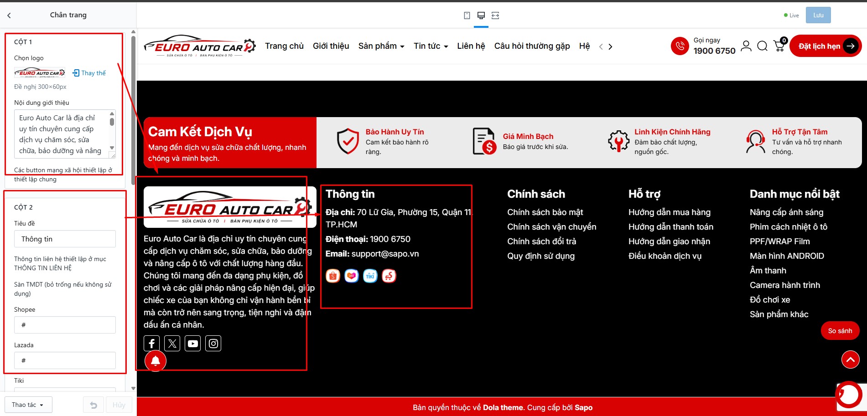Click the Thay thế logo link
Viewport: 867px width, 416px height.
tap(89, 73)
